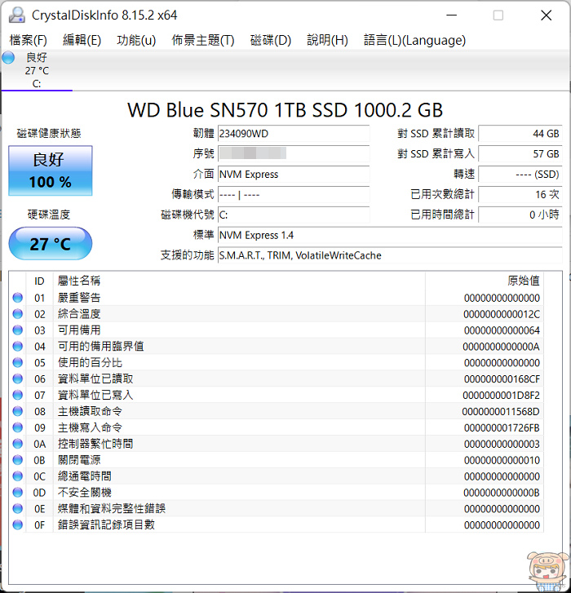The image size is (571, 593).
Task: Select the 可用備用 attribute name
Action: 79,330
